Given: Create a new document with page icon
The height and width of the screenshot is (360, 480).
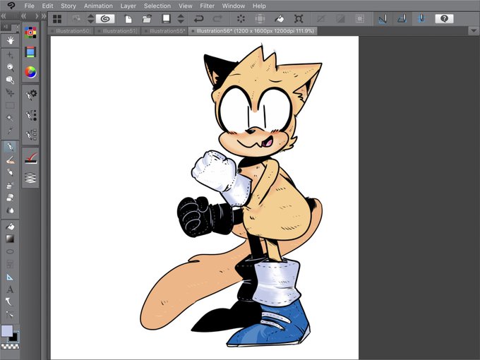Looking at the screenshot, I should pyautogui.click(x=128, y=19).
